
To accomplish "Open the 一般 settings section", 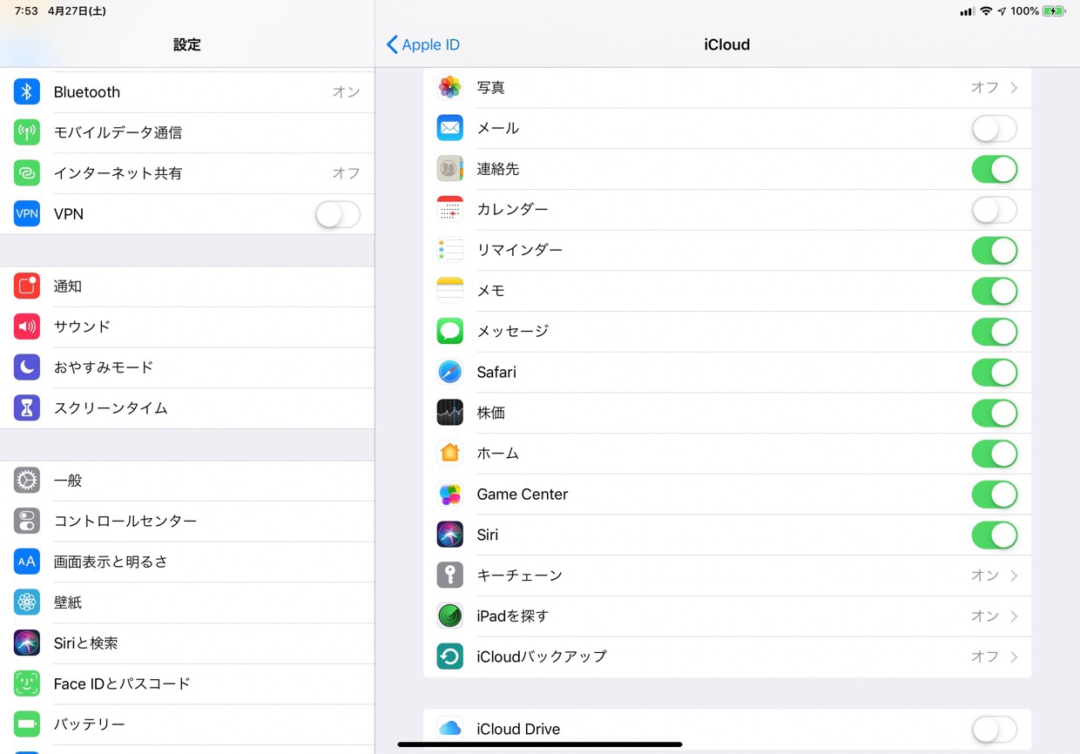I will tap(187, 480).
